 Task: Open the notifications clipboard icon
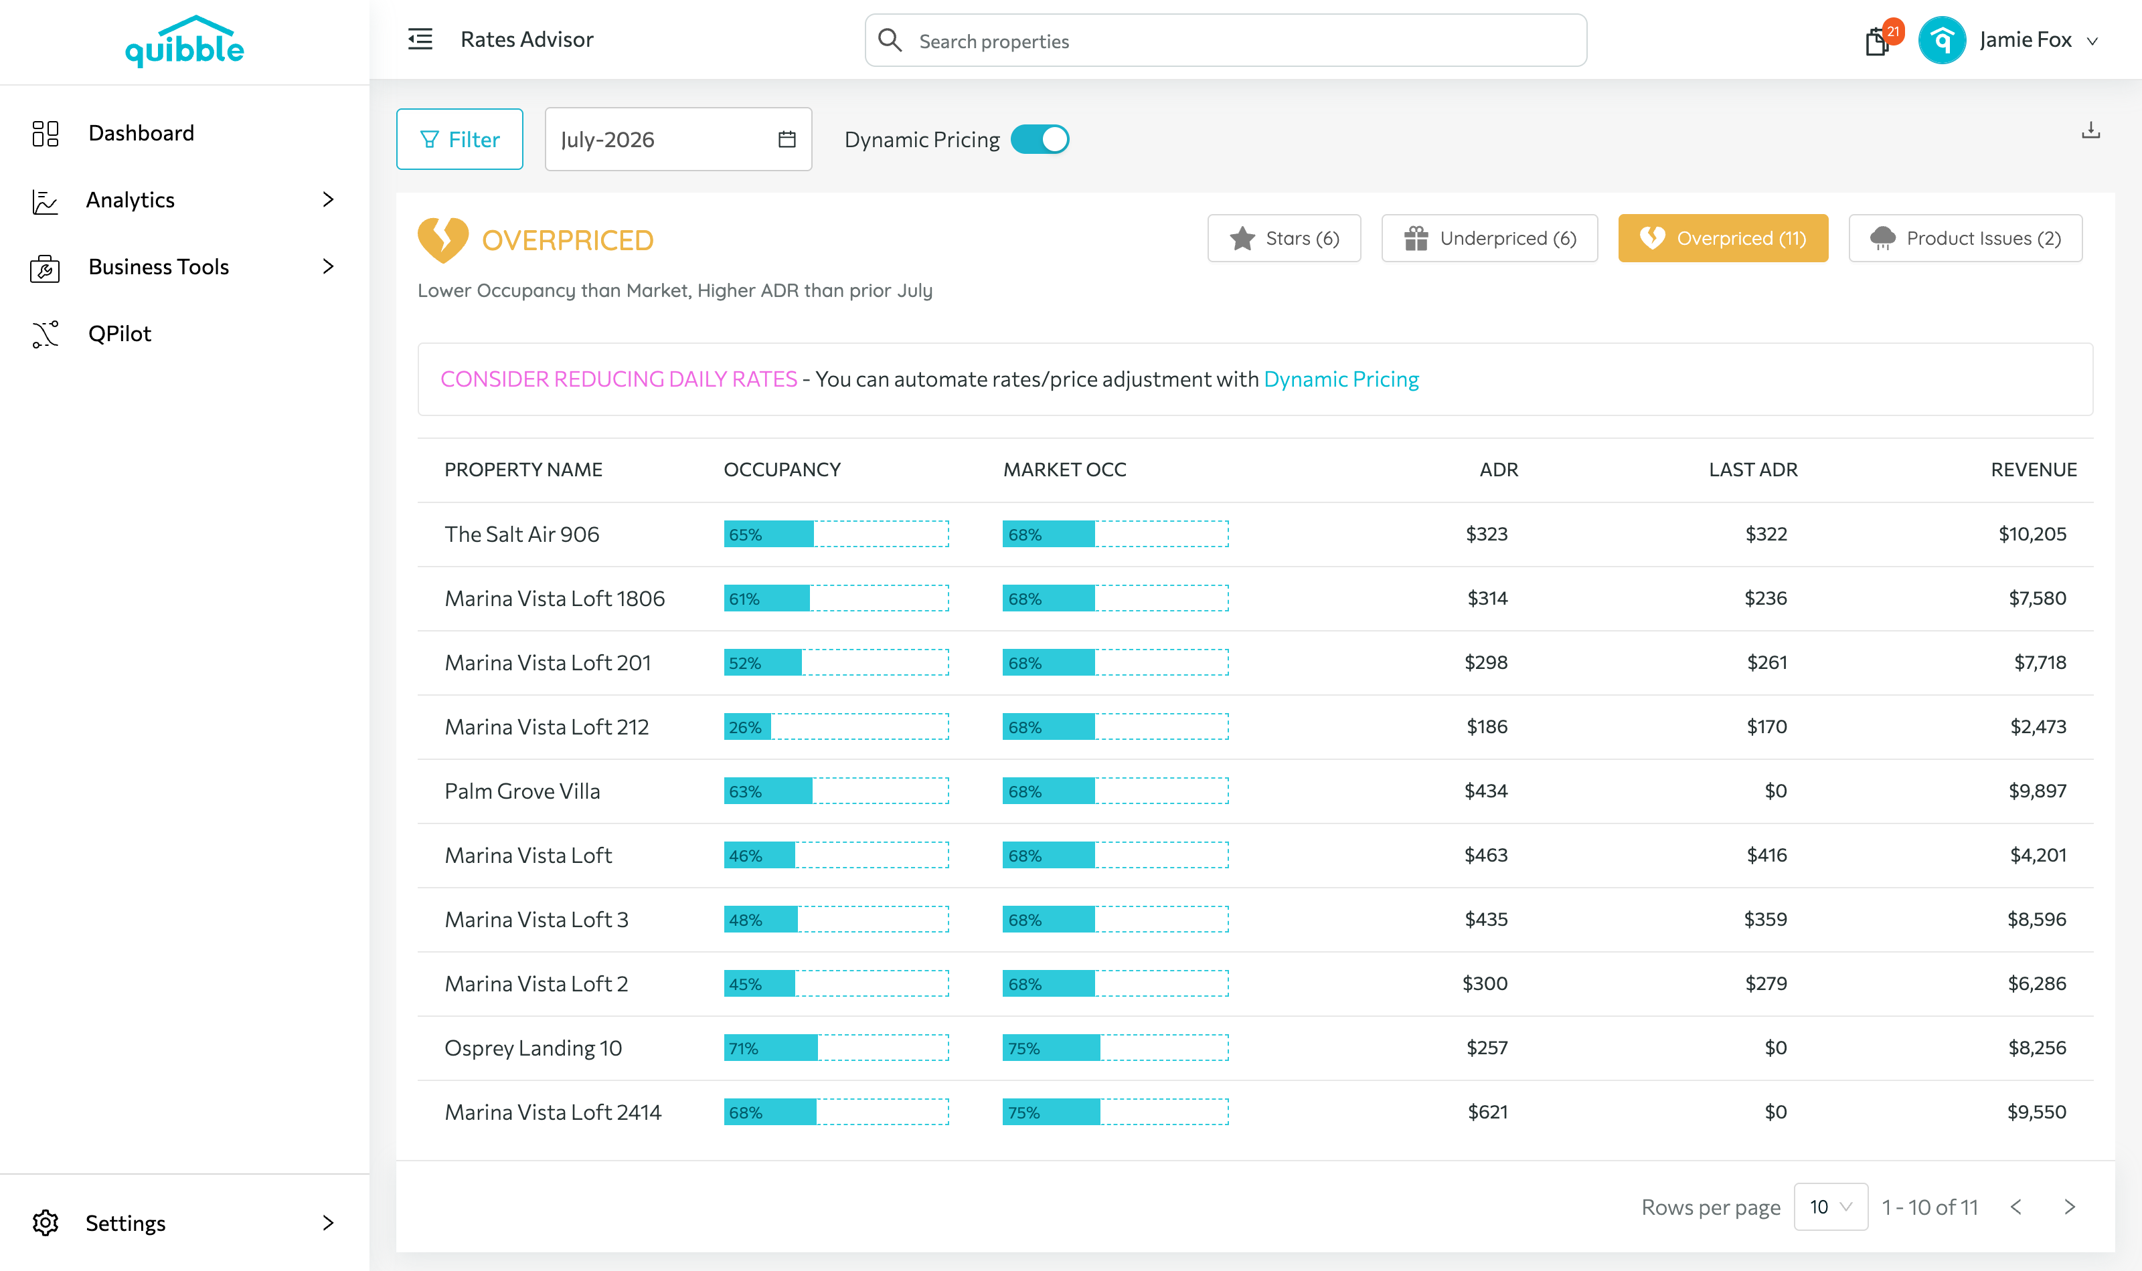[x=1876, y=41]
